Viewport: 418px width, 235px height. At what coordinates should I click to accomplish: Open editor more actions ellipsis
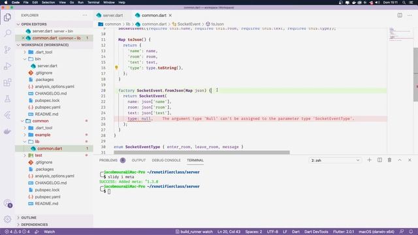410,16
